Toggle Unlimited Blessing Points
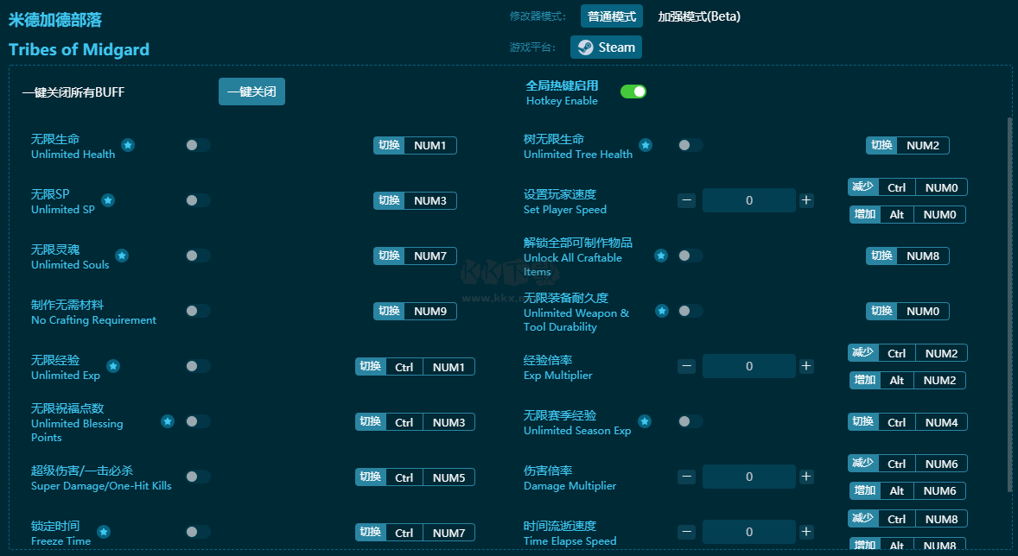Viewport: 1018px width, 556px height. 198,421
